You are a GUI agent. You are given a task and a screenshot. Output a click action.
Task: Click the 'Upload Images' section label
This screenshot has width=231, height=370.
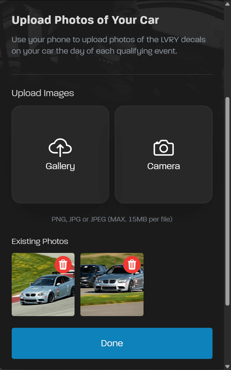(x=43, y=93)
